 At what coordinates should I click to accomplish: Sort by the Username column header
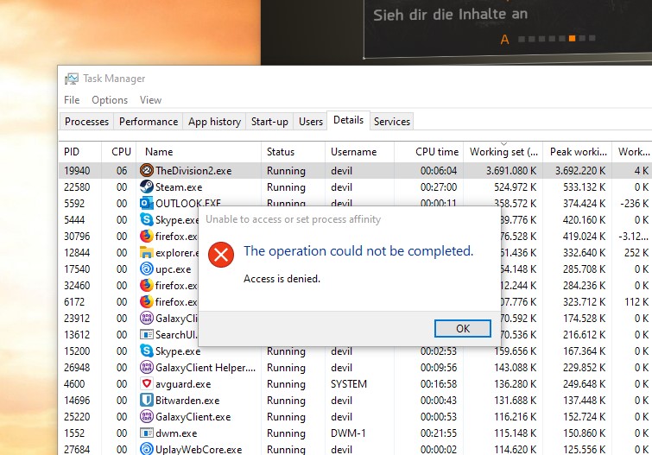360,152
